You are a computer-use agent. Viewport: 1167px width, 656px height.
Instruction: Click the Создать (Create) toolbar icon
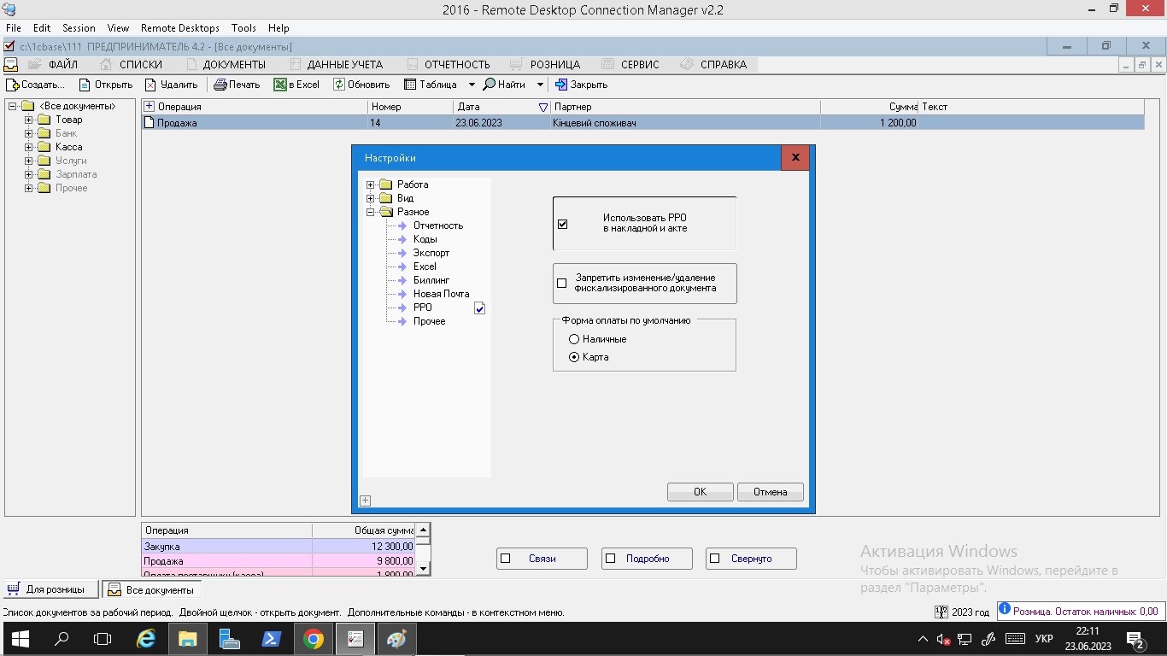pyautogui.click(x=13, y=85)
